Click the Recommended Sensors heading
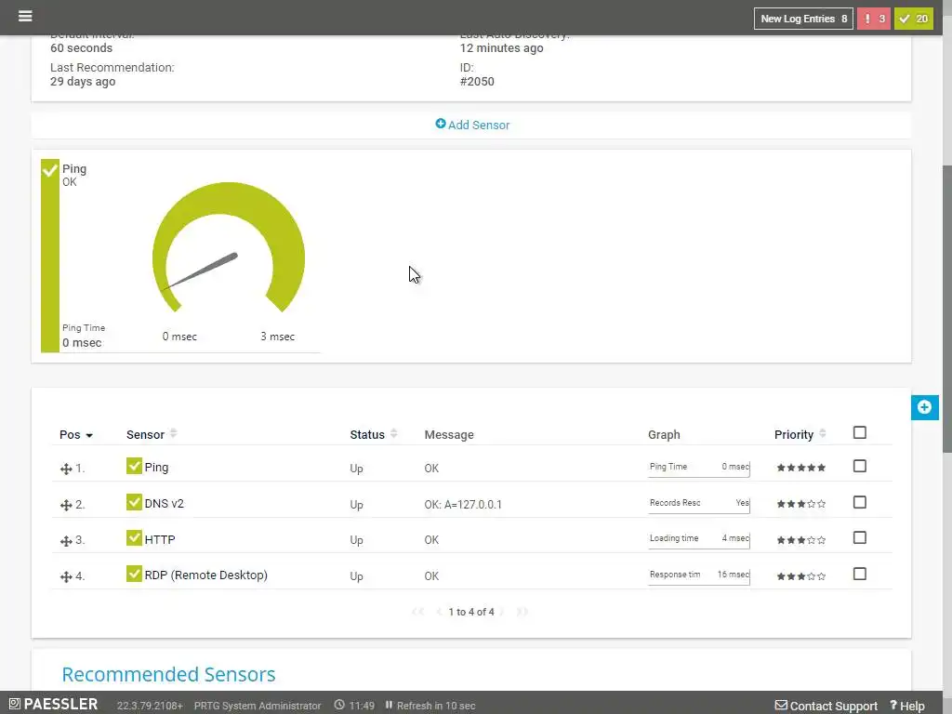952x714 pixels. (x=169, y=674)
